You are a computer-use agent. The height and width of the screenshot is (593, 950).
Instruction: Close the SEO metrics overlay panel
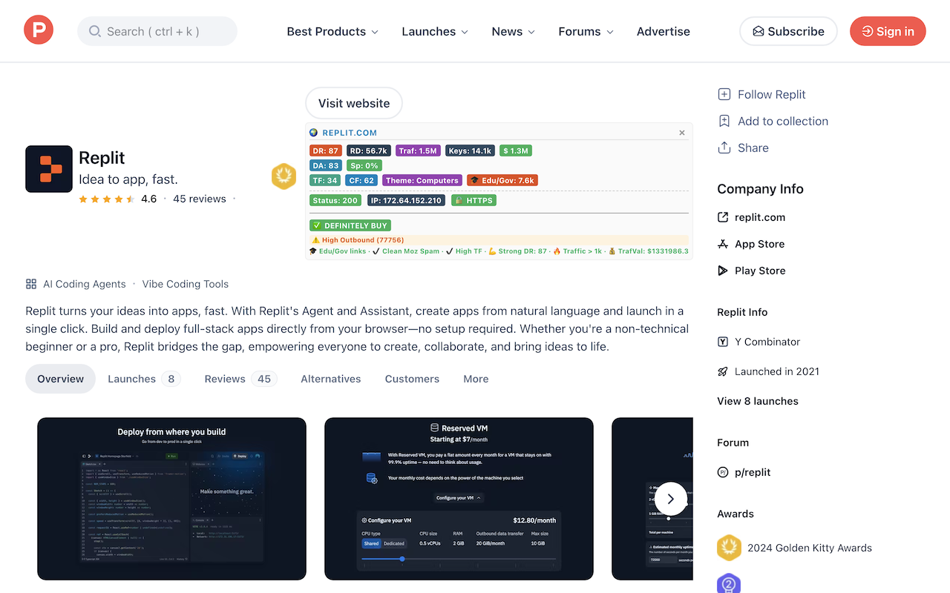[x=682, y=133]
